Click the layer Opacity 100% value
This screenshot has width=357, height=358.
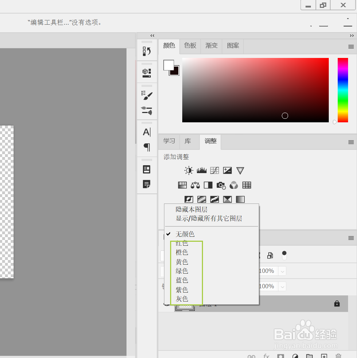[x=267, y=271]
